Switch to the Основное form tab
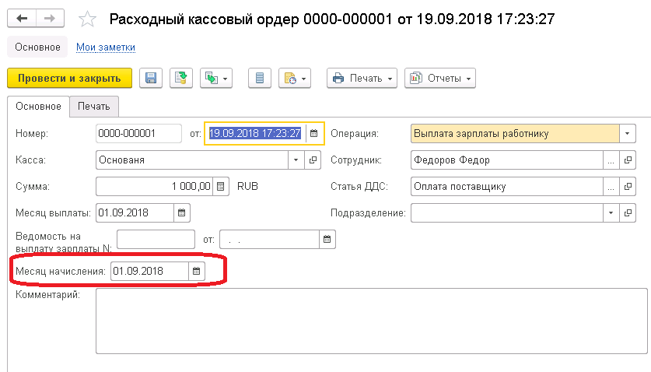651x372 pixels. (x=38, y=107)
